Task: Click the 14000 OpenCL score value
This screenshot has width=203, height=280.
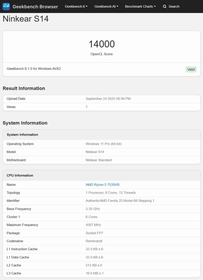Action: point(102,44)
